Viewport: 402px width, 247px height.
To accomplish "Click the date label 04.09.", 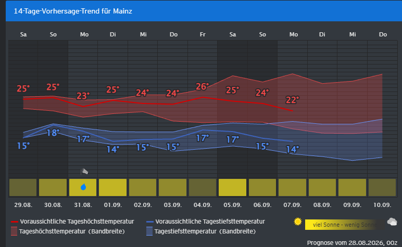I will click(x=203, y=205).
